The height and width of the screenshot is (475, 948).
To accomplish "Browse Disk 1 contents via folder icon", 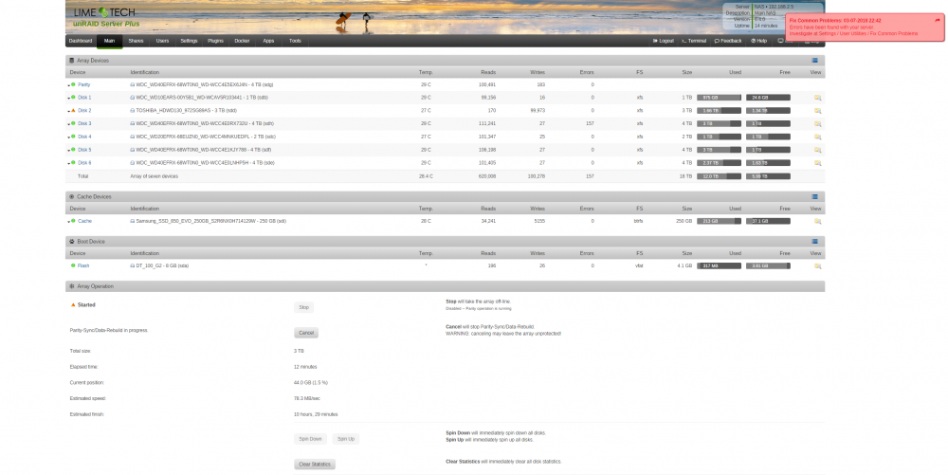I will point(817,98).
